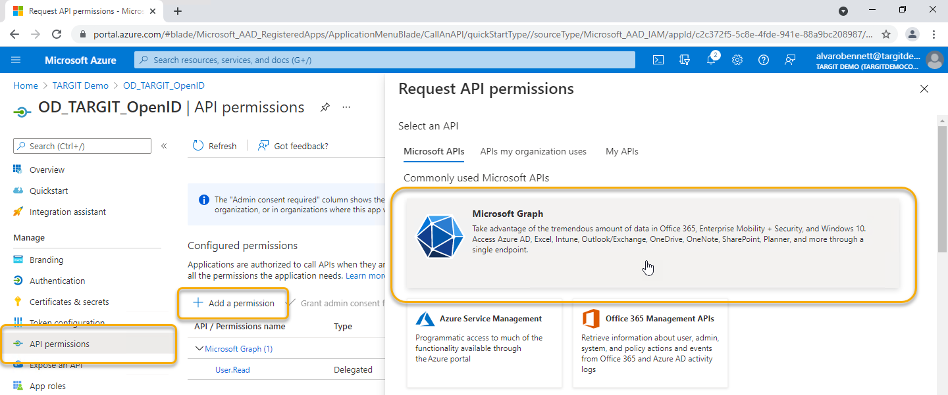Open the User.Read permission link
The image size is (948, 395).
(x=232, y=370)
